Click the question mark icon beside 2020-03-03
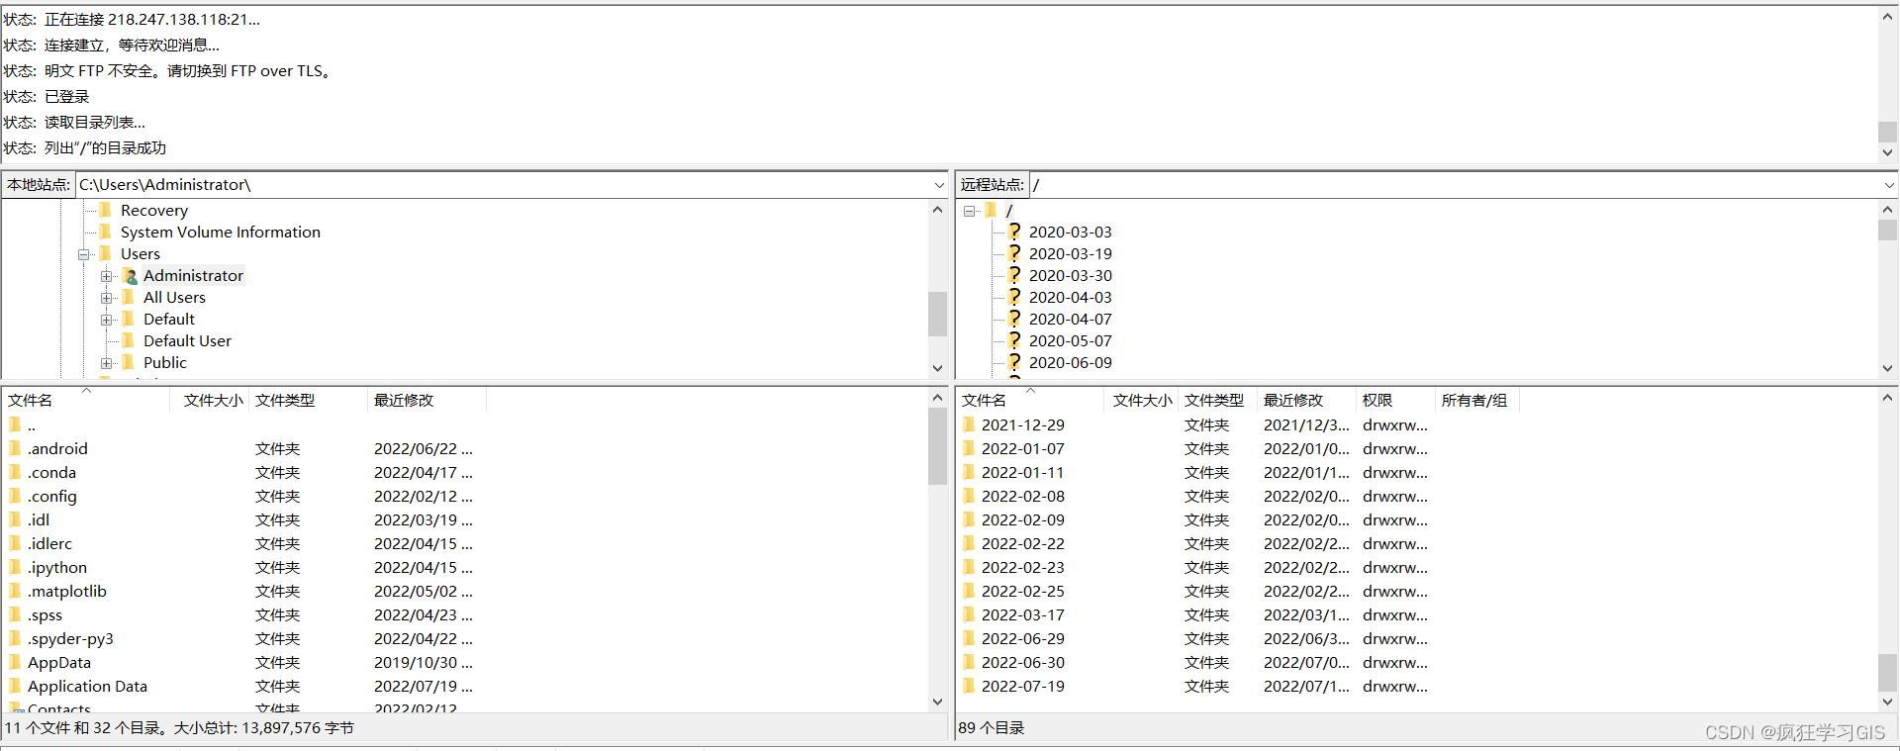This screenshot has width=1900, height=751. coord(1014,232)
